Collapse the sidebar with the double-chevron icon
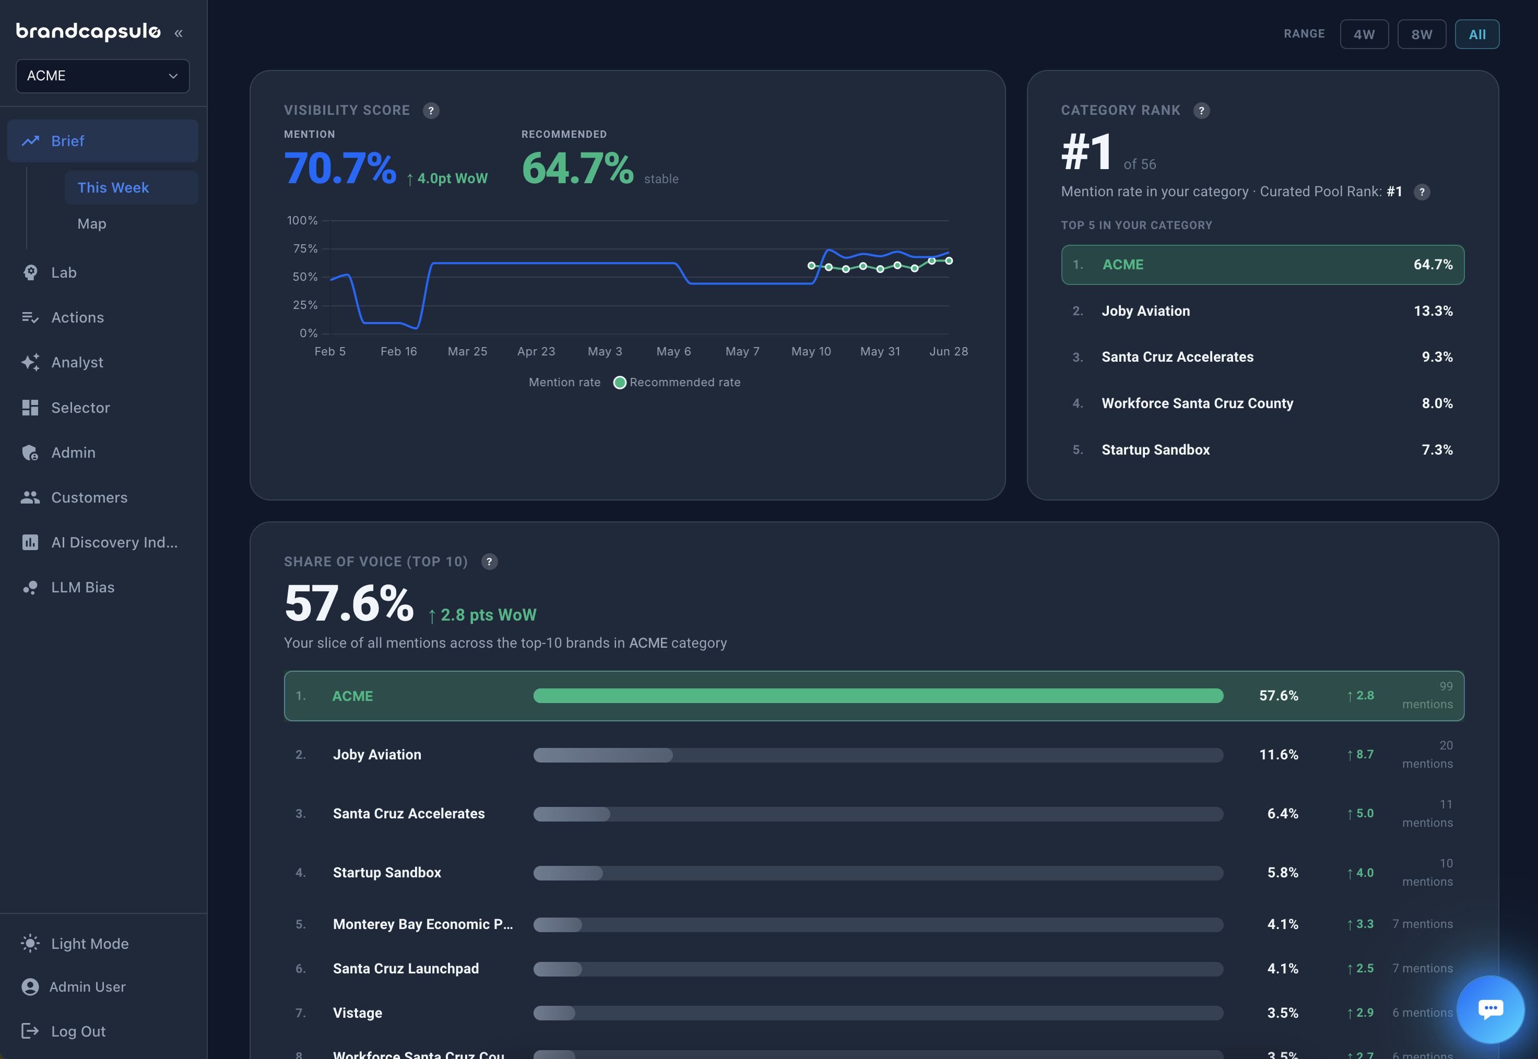Screen dimensions: 1538x1059 (x=179, y=33)
